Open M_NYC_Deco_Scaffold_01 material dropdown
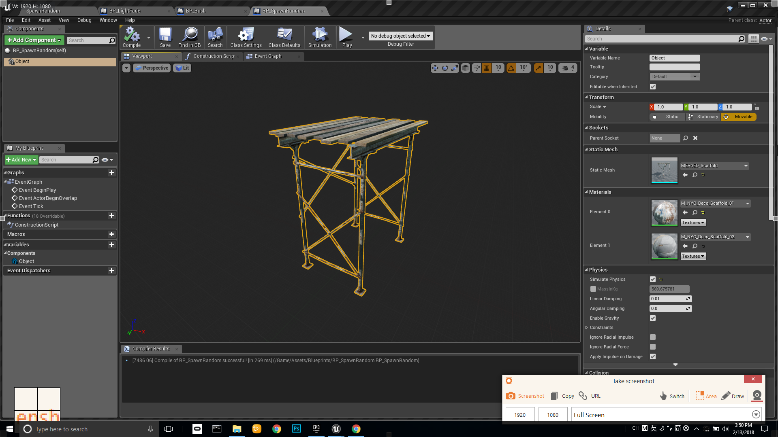Image resolution: width=778 pixels, height=437 pixels. point(715,204)
